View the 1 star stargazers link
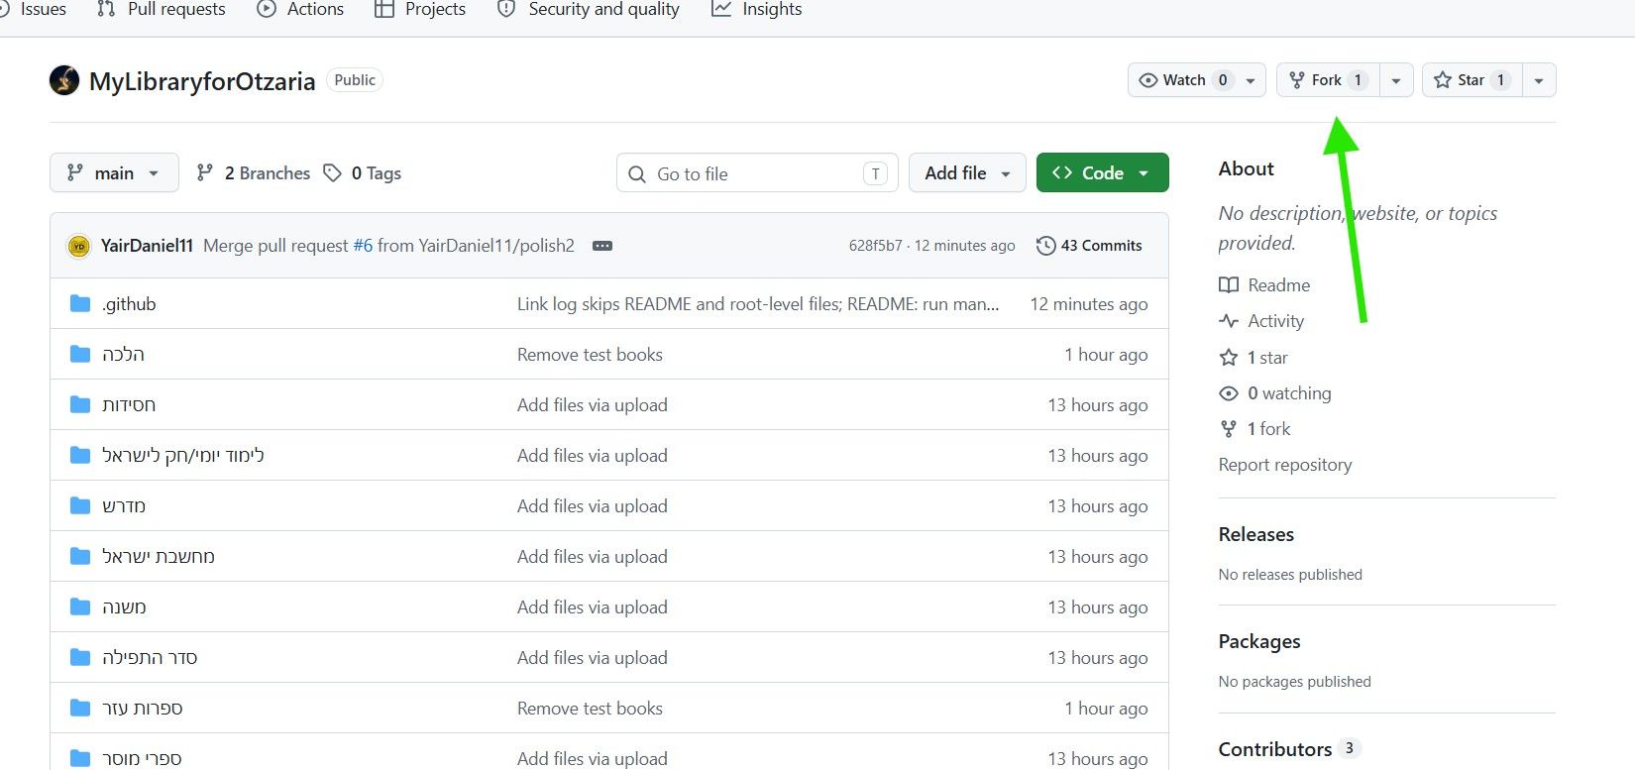This screenshot has width=1635, height=770. 1253,358
